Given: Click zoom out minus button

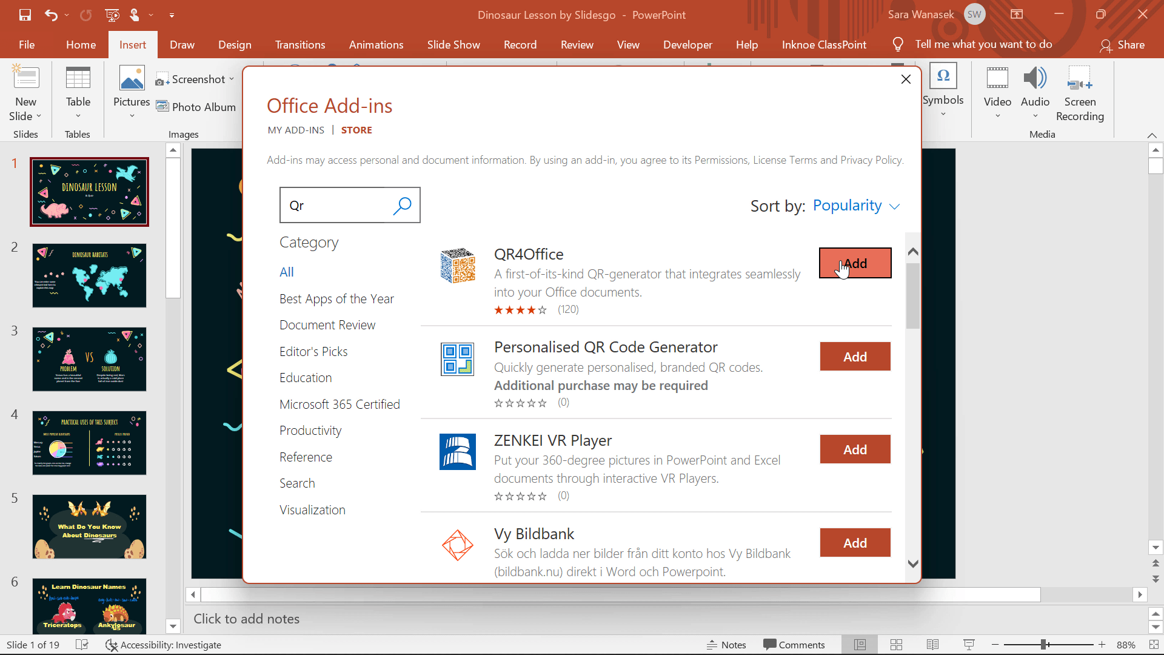Looking at the screenshot, I should [x=995, y=645].
